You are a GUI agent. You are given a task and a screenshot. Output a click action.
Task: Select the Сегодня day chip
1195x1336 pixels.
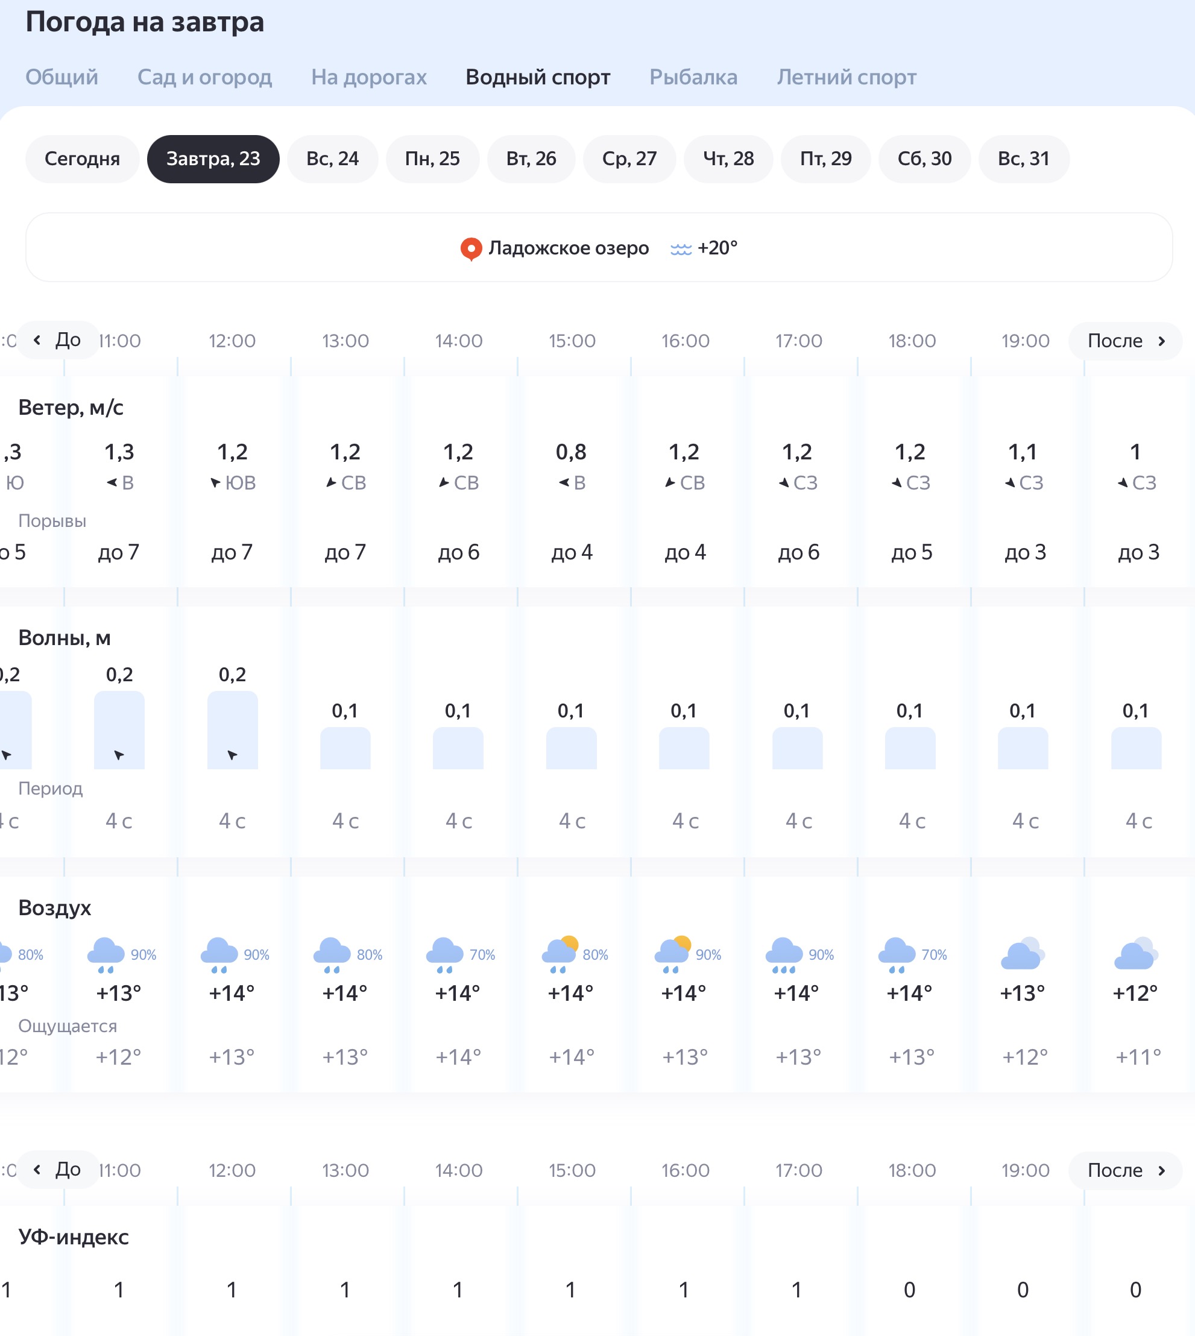(82, 159)
